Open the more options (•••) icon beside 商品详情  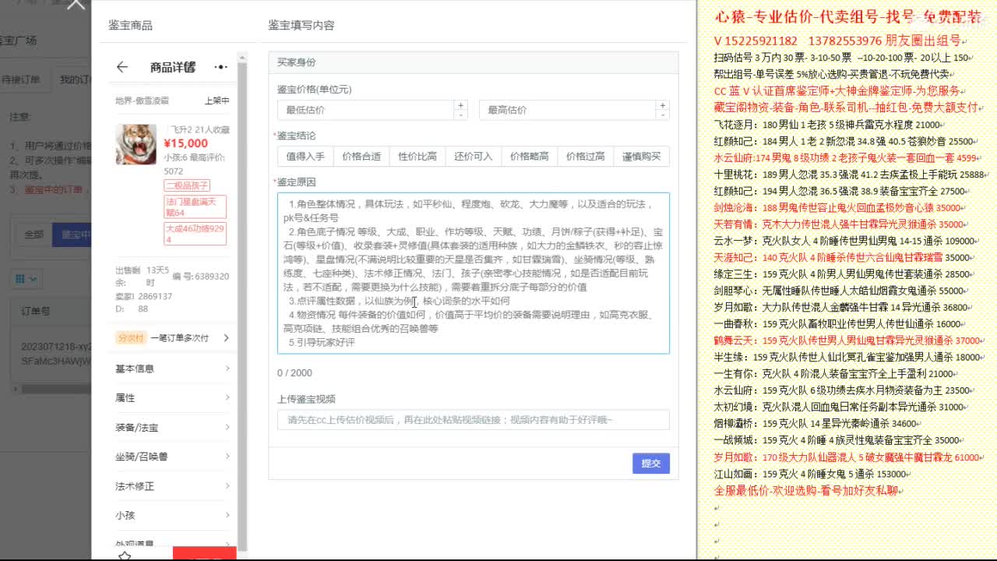click(x=220, y=66)
